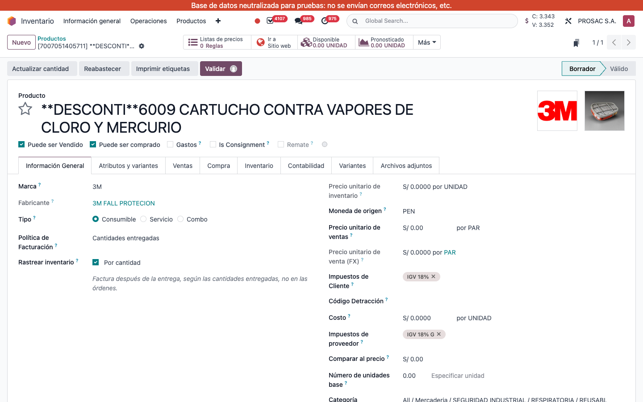Open Operaciones menu

click(149, 21)
